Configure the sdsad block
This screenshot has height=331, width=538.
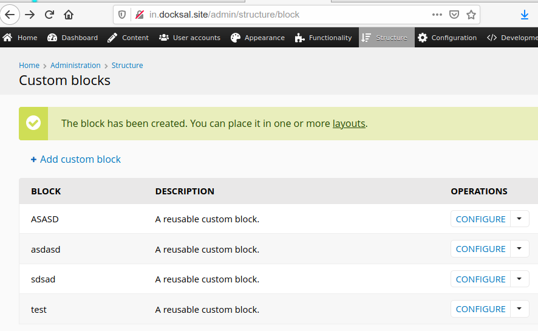(x=480, y=279)
